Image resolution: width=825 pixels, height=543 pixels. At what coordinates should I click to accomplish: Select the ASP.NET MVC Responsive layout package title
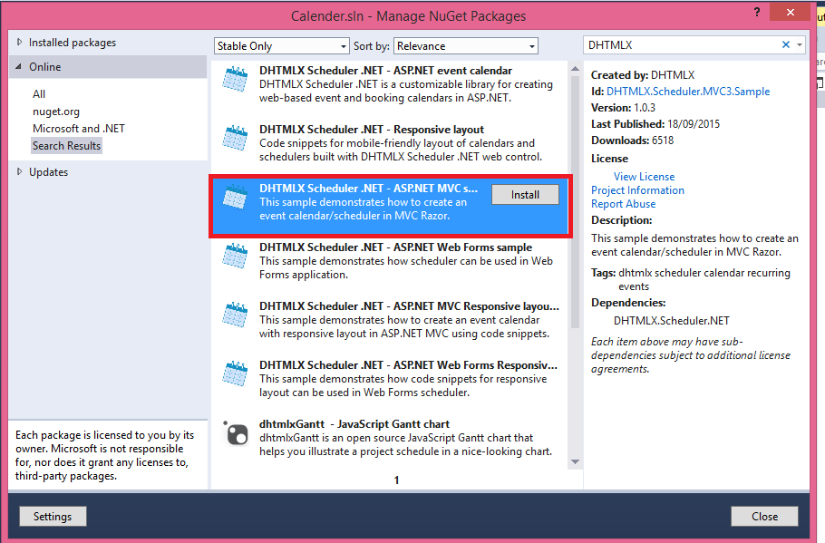point(409,306)
